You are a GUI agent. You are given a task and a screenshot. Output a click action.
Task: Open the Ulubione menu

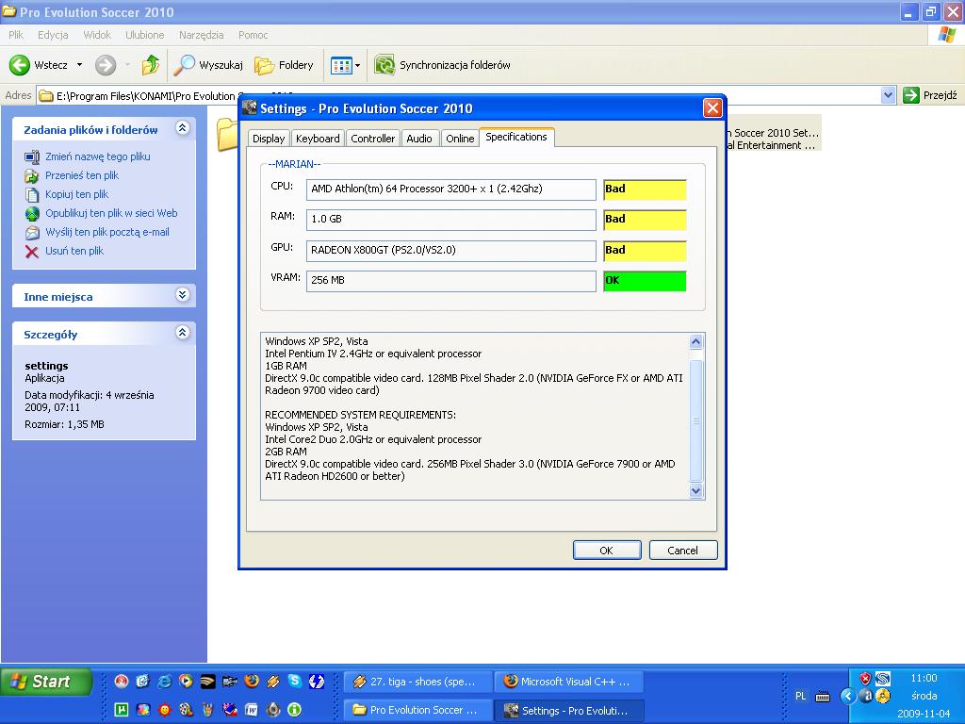click(144, 35)
